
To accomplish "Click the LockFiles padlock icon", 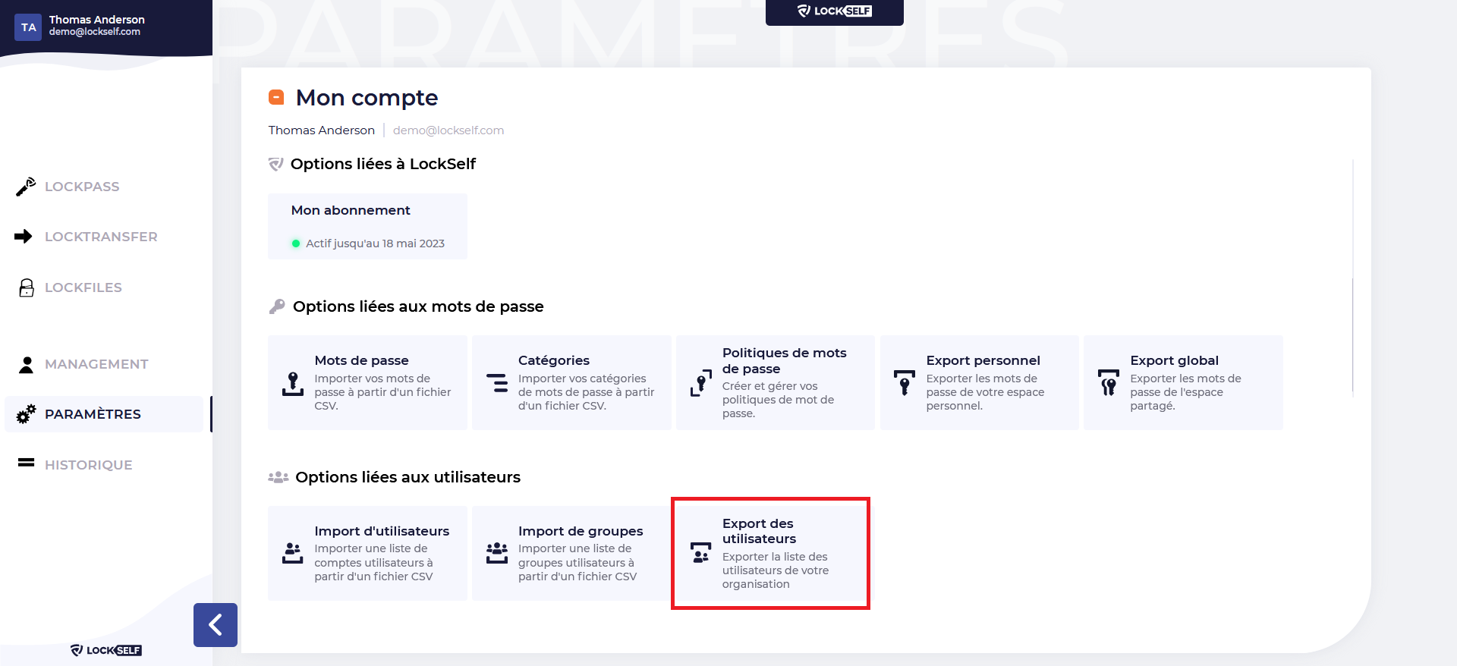I will pos(27,287).
